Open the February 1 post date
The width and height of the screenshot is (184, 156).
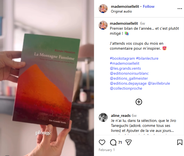[x=106, y=150]
